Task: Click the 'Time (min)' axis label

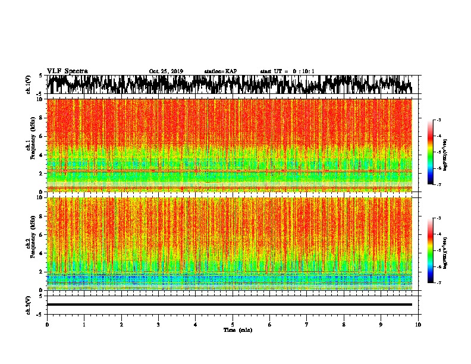Action: click(238, 330)
